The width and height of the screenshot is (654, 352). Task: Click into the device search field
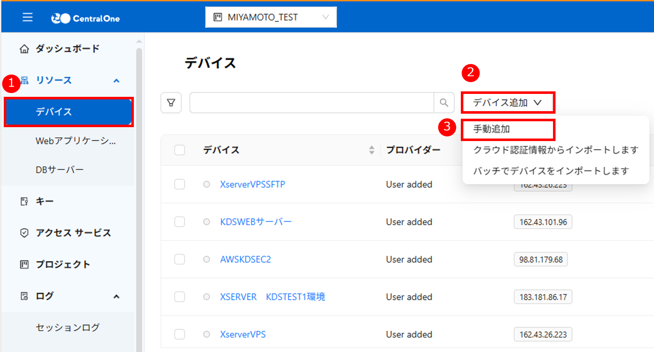pos(311,103)
